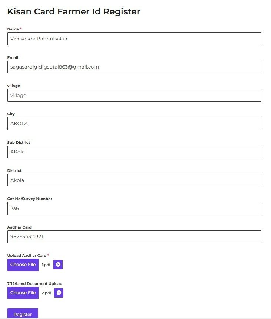Click the Upload Aadhar Card label
271x319 pixels.
pyautogui.click(x=27, y=255)
